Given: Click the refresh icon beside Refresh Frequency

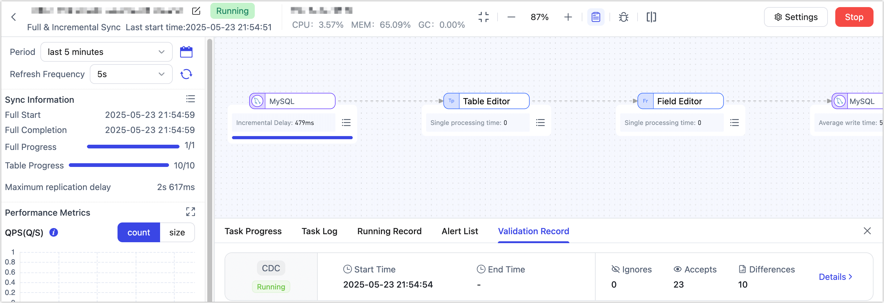Looking at the screenshot, I should point(186,74).
